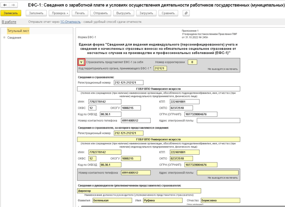Open the Проверка dropdown menu
285x207 pixels.
(x=59, y=13)
